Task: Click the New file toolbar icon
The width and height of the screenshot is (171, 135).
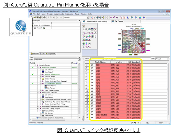Action: point(32,18)
